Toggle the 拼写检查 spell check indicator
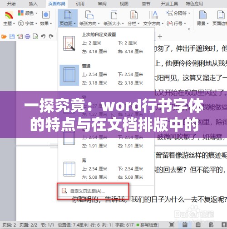Image resolution: width=227 pixels, height=229 pixels. [147, 225]
